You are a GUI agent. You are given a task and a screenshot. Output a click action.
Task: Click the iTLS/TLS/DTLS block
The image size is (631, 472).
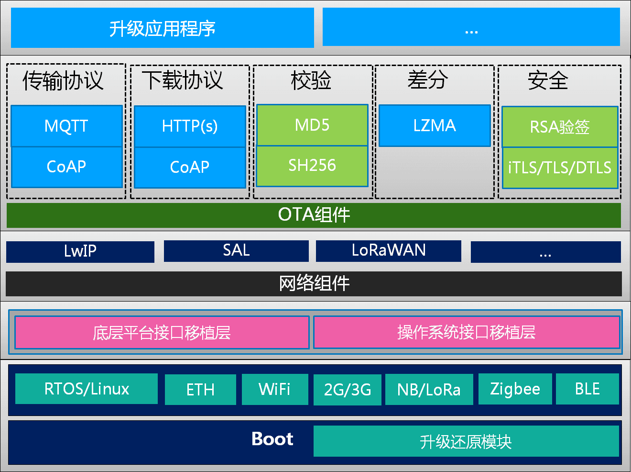pyautogui.click(x=559, y=168)
